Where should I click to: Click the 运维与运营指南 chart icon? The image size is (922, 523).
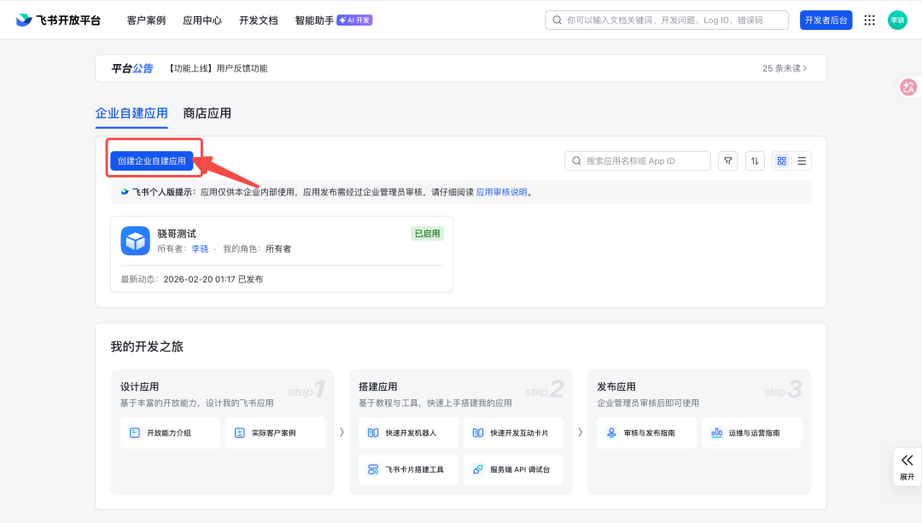pyautogui.click(x=715, y=433)
